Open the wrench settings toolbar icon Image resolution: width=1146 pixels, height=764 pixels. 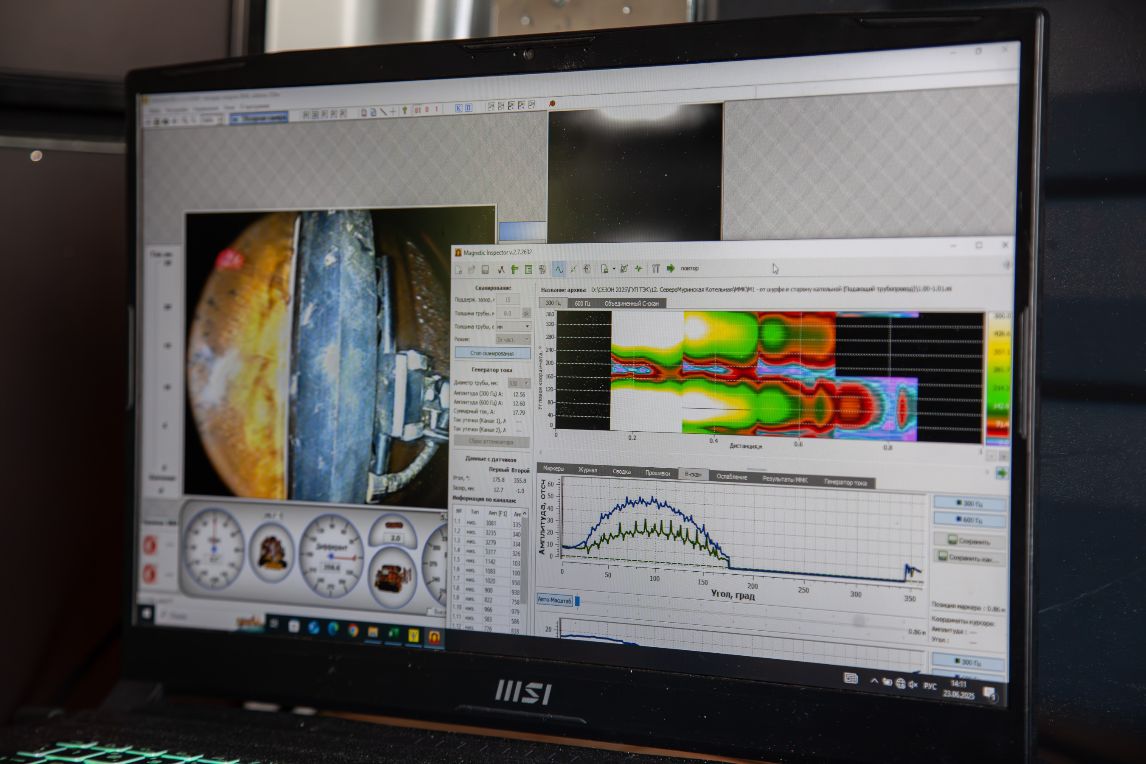656,269
